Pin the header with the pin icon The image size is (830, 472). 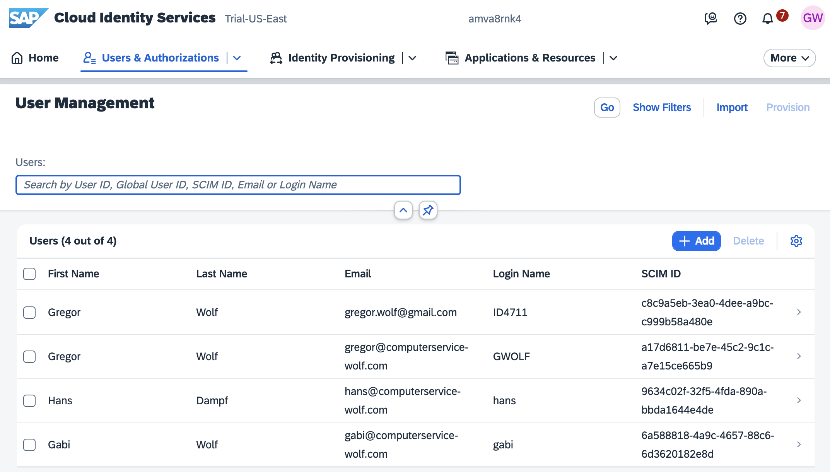428,210
